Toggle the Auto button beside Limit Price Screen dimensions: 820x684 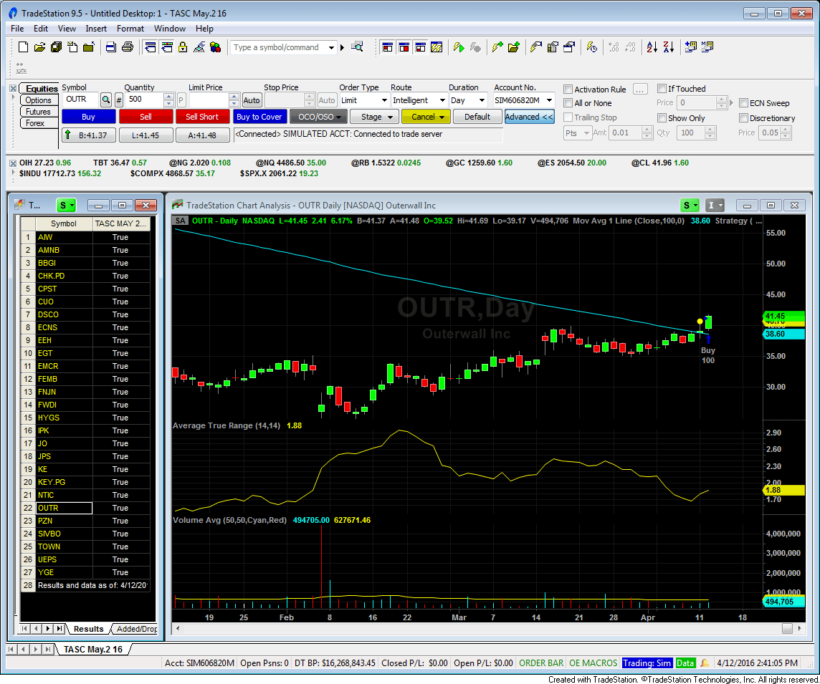[252, 100]
